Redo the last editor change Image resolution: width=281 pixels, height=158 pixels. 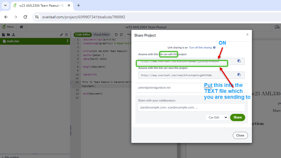(121, 34)
